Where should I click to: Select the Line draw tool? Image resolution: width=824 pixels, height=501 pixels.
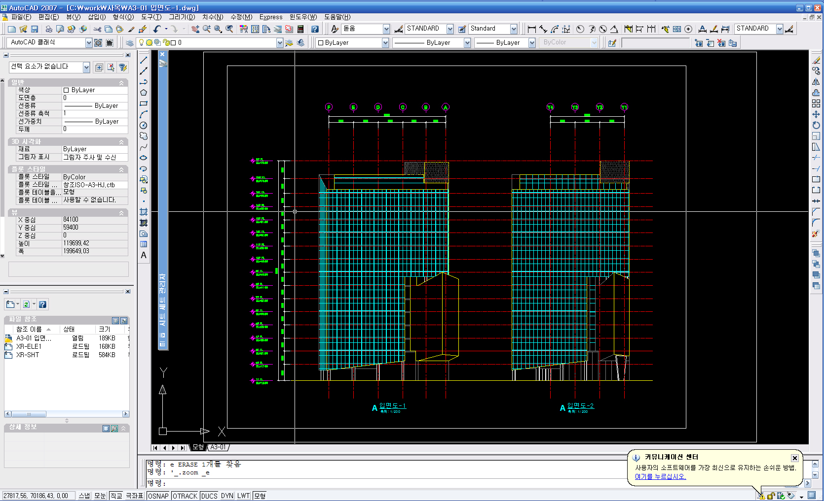tap(144, 60)
